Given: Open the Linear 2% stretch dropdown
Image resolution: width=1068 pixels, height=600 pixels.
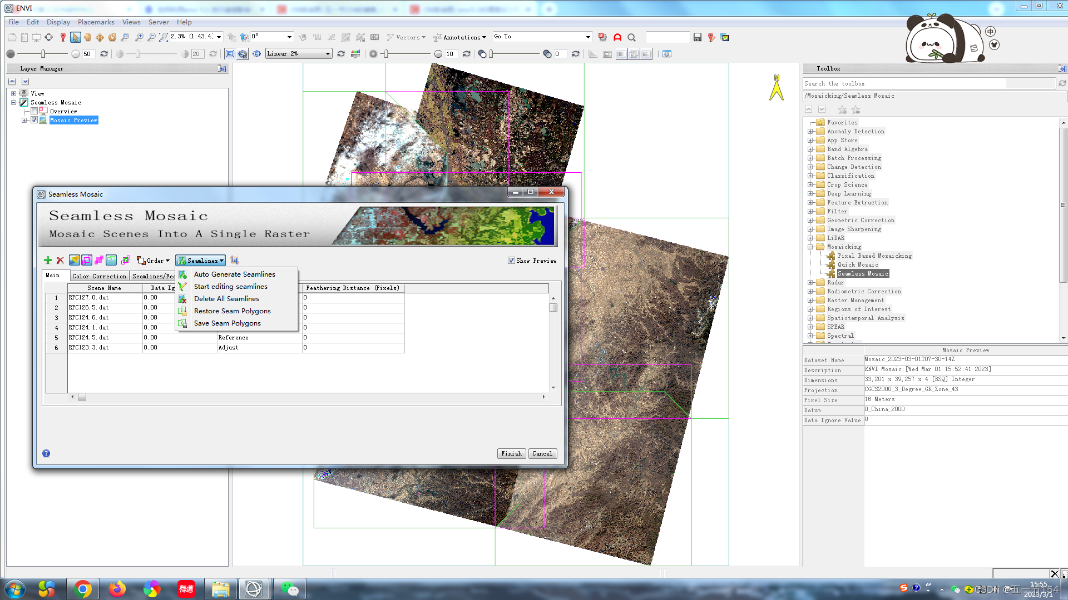Looking at the screenshot, I should coord(328,54).
